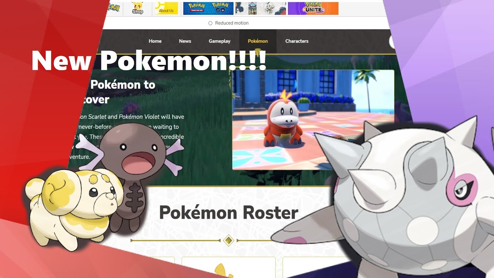494x278 pixels.
Task: Click the Pokémon Roster heading
Action: coord(228,213)
